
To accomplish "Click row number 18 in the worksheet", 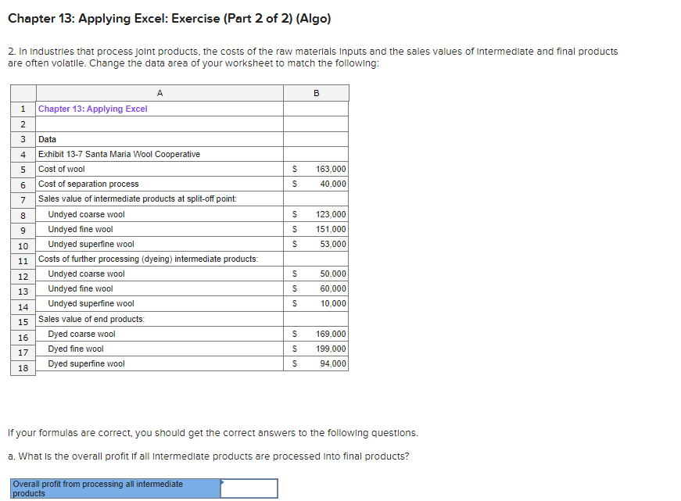I will click(x=22, y=367).
